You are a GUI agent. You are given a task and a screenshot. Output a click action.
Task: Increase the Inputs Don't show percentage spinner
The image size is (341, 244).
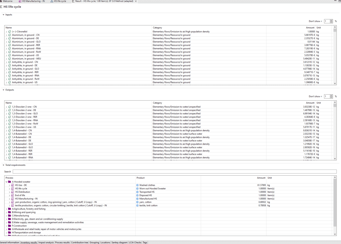click(x=331, y=20)
